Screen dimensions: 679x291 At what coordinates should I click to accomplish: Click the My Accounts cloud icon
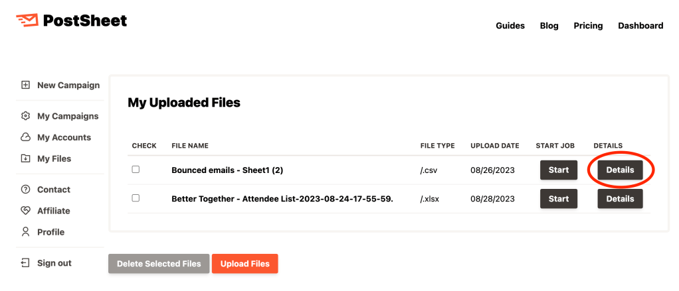coord(26,137)
